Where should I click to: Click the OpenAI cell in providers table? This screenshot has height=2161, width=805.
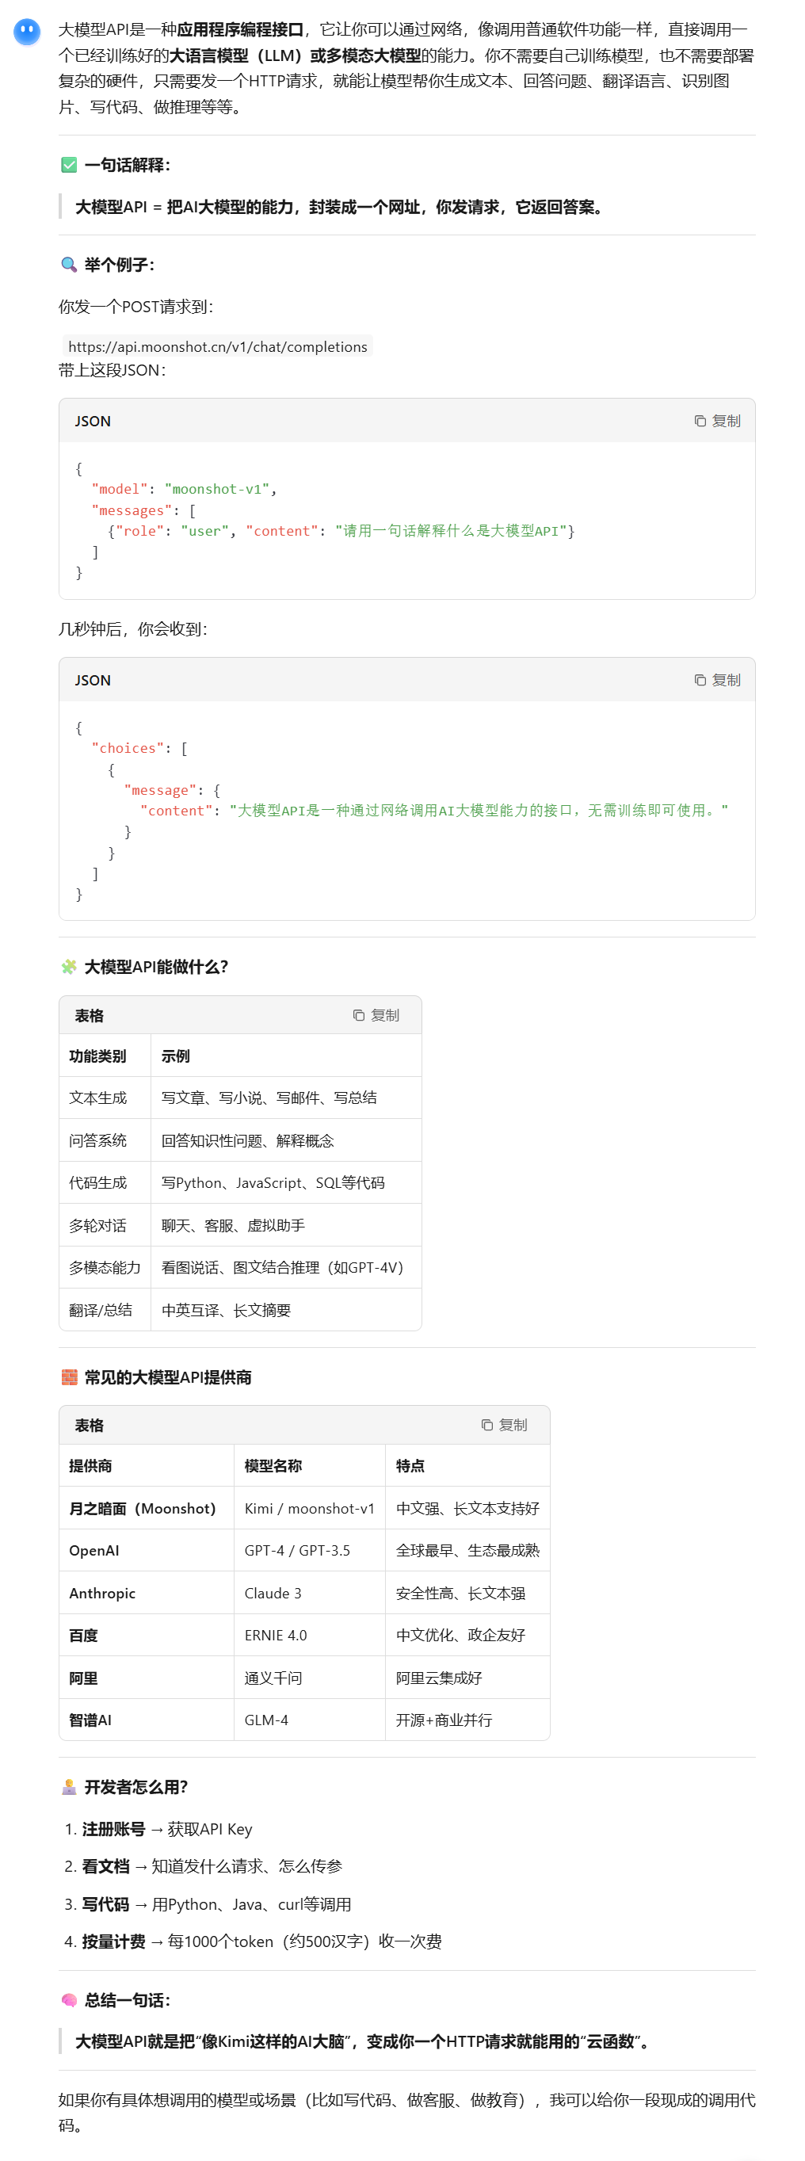(x=94, y=1550)
